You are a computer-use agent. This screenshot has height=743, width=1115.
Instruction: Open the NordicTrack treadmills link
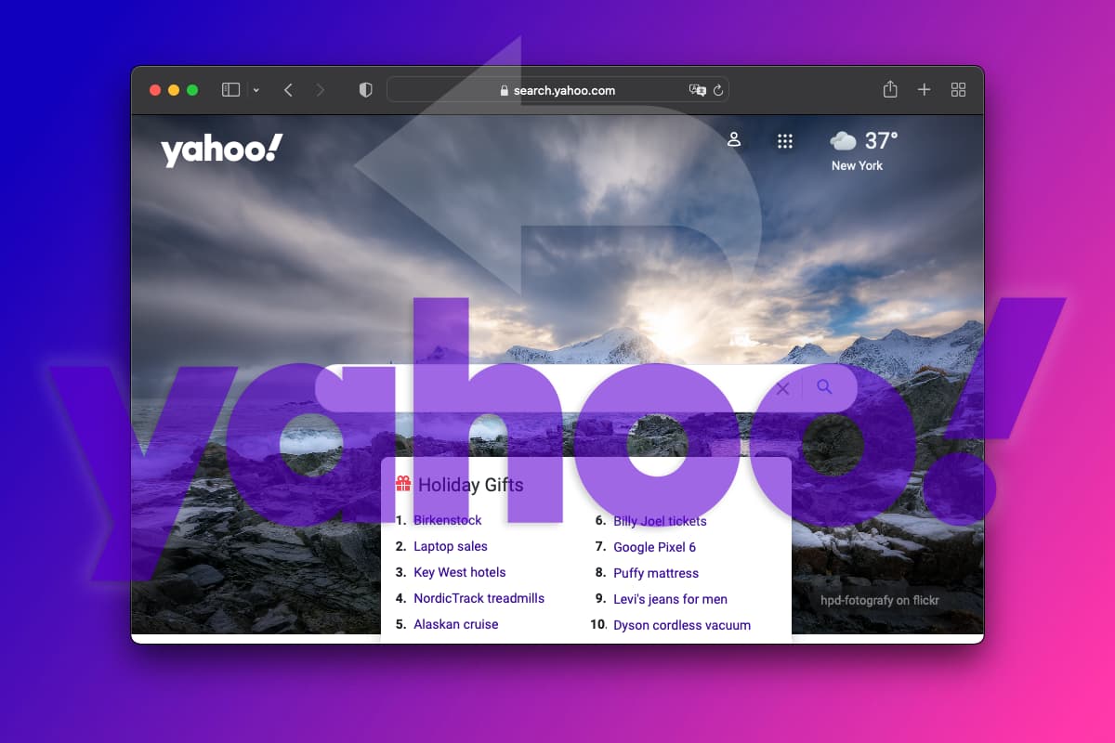coord(479,598)
